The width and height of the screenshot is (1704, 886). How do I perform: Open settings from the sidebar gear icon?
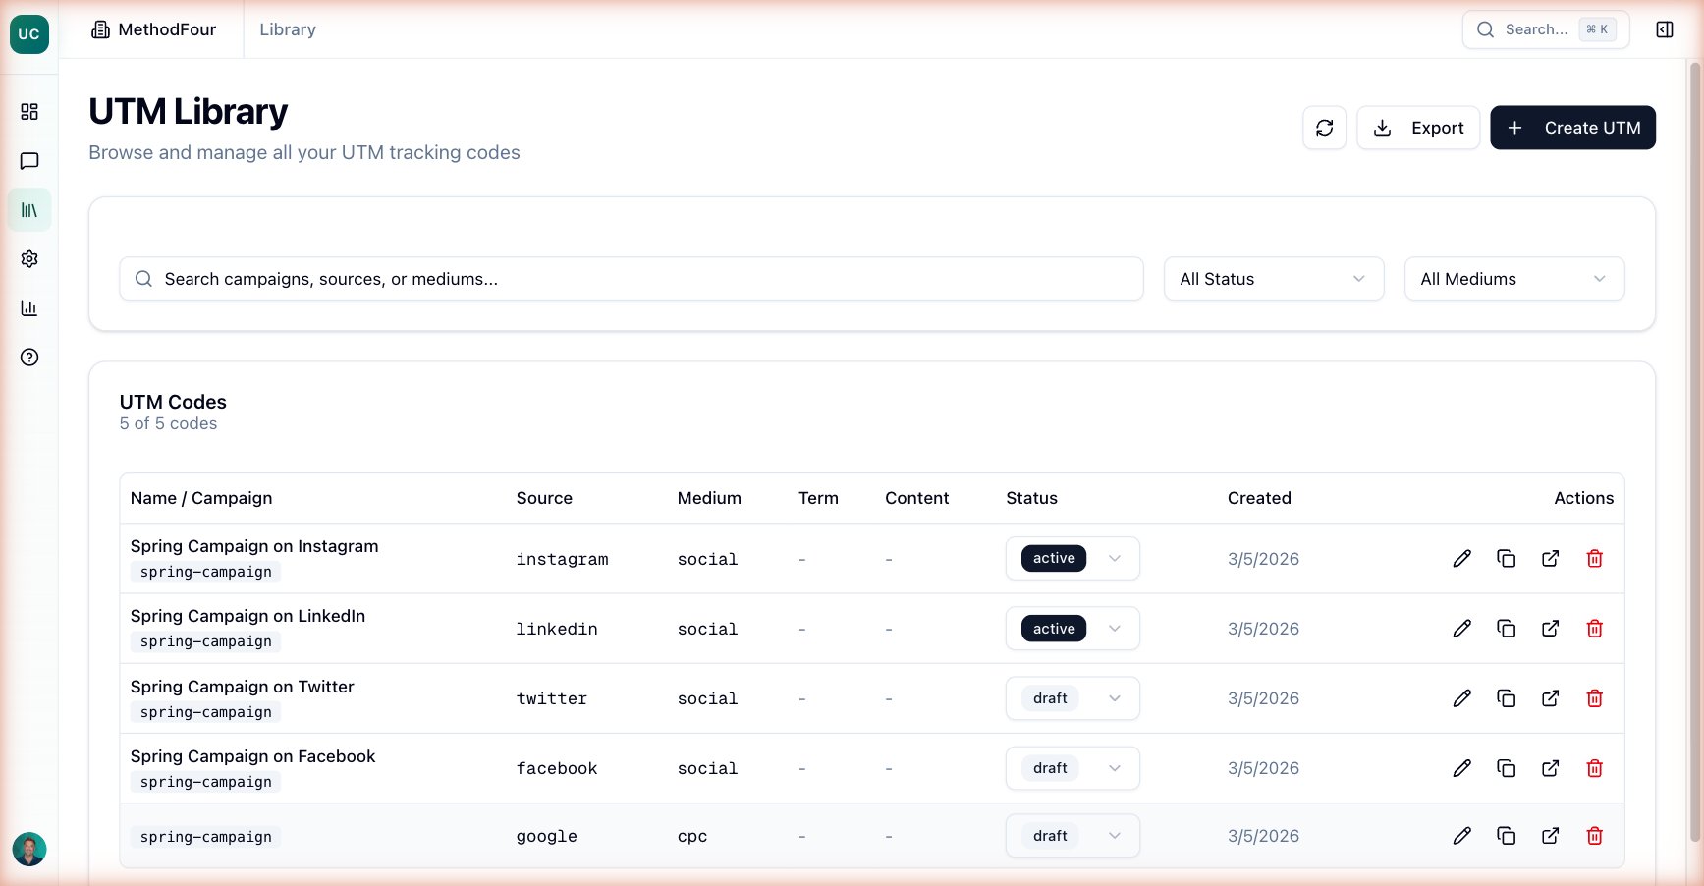point(28,258)
